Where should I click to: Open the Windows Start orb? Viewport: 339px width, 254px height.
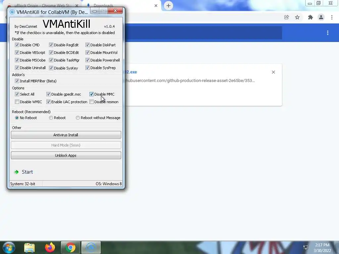9,247
